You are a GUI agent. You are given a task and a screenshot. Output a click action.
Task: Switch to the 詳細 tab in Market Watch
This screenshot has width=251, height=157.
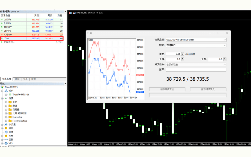pyautogui.click(x=17, y=79)
